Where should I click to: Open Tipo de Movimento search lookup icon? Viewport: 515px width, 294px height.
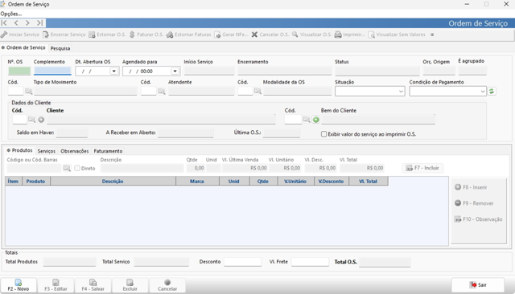pyautogui.click(x=29, y=92)
